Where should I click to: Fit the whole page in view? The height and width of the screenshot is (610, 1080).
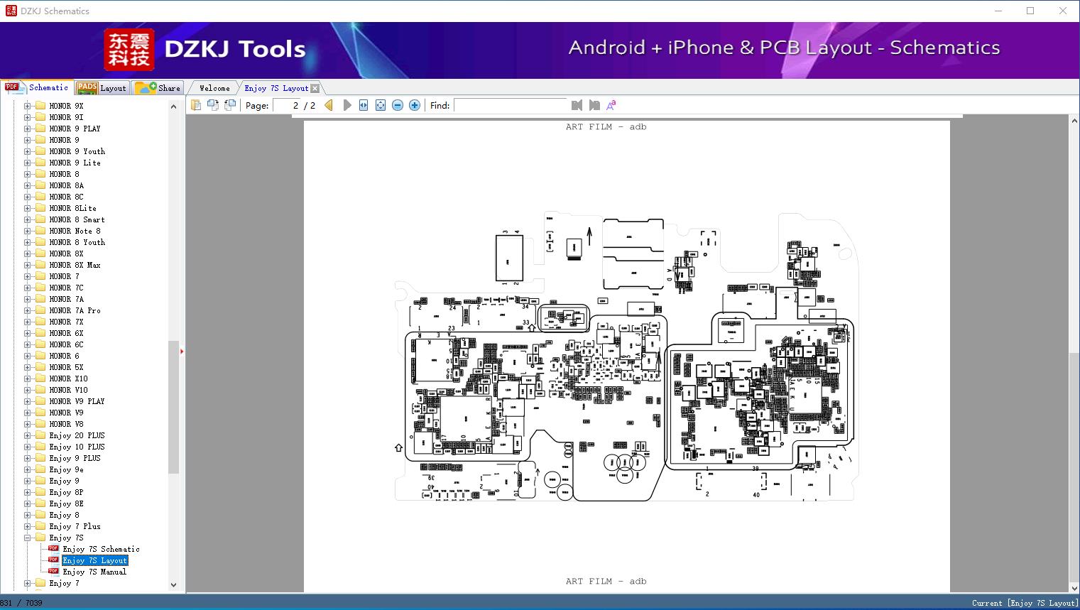coord(381,105)
